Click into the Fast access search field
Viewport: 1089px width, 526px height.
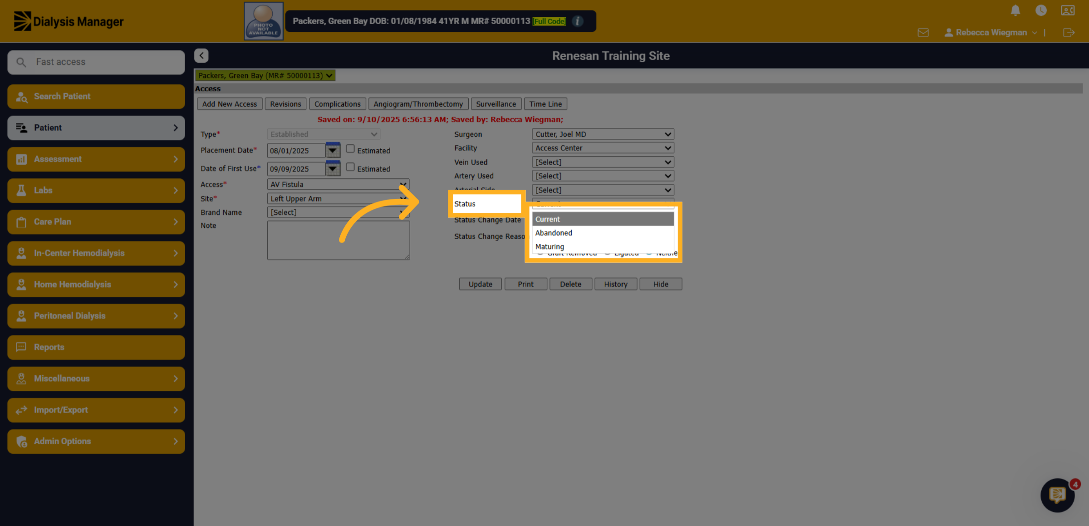coord(96,62)
